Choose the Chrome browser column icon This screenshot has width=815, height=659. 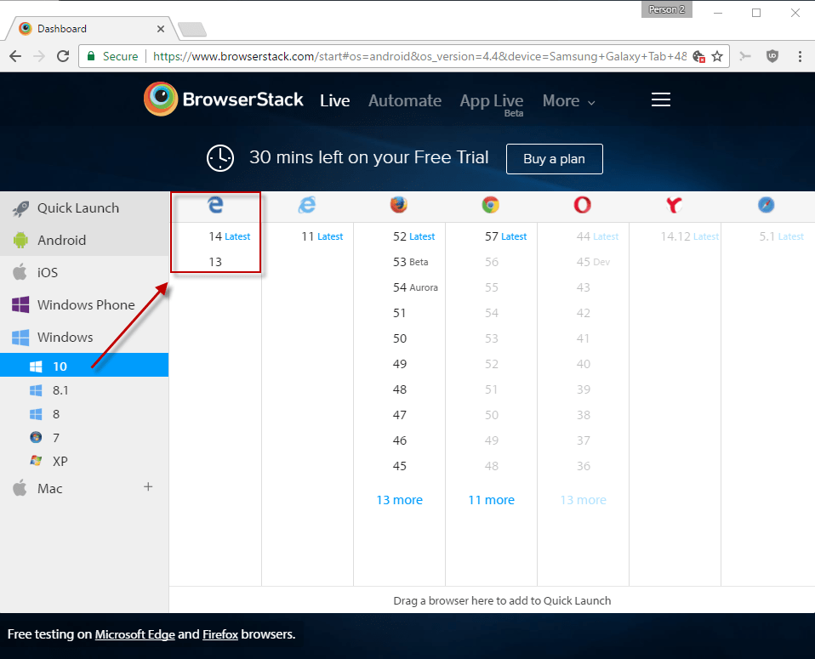coord(491,205)
